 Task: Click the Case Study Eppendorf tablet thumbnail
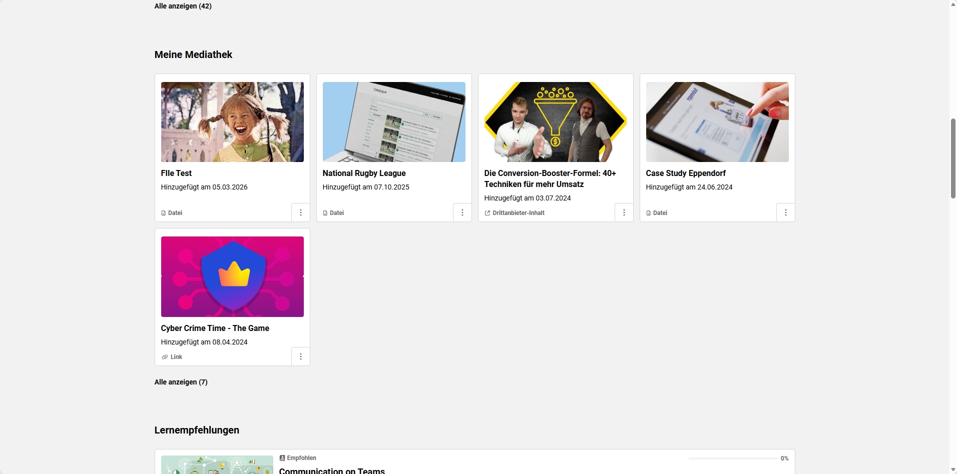[x=717, y=122]
